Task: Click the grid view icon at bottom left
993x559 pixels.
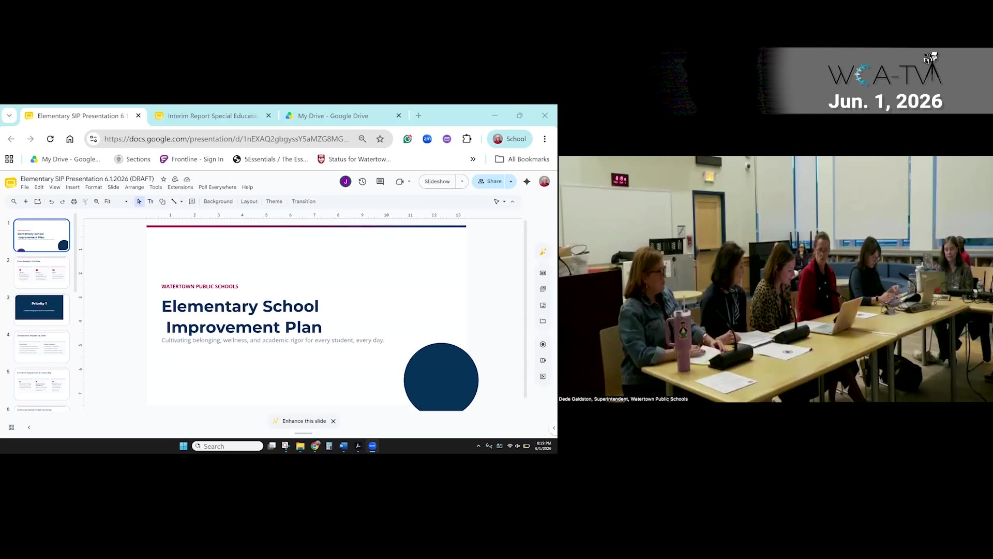Action: (x=11, y=428)
